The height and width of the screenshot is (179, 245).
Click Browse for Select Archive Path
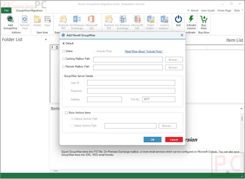coord(167,126)
